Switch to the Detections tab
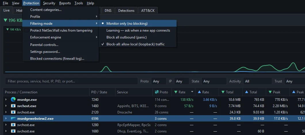Image resolution: width=305 pixels, height=135 pixels. pos(126,11)
